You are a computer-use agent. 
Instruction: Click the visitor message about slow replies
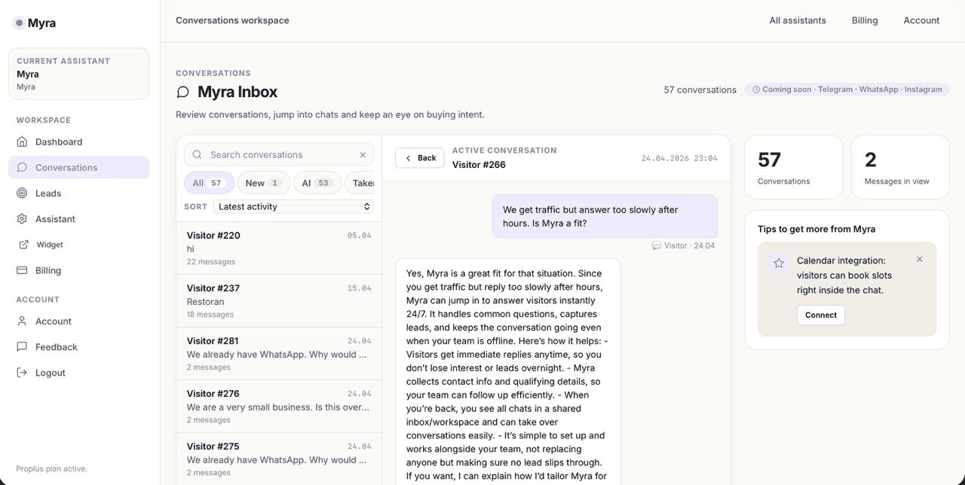click(605, 216)
